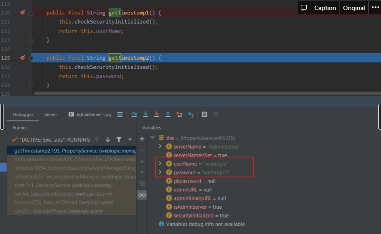The width and height of the screenshot is (381, 234).
Task: Click on 'return this.password;' code line
Action: (91, 76)
